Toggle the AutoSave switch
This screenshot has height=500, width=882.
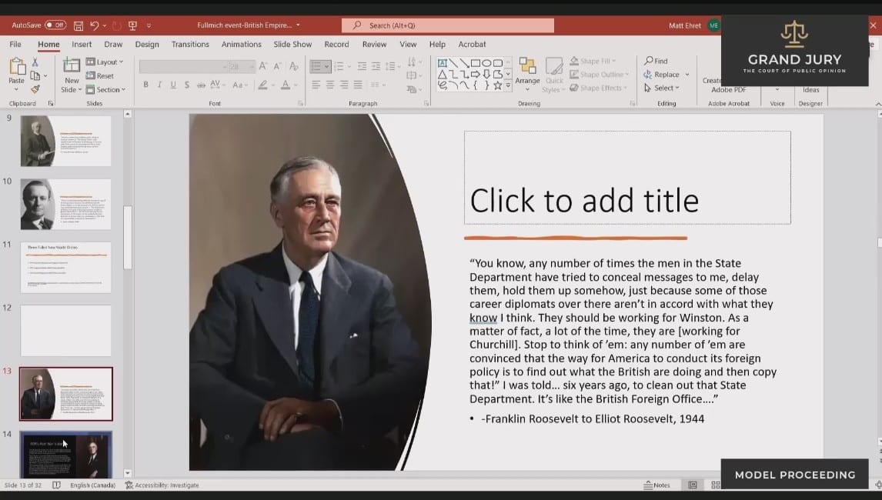(x=55, y=25)
